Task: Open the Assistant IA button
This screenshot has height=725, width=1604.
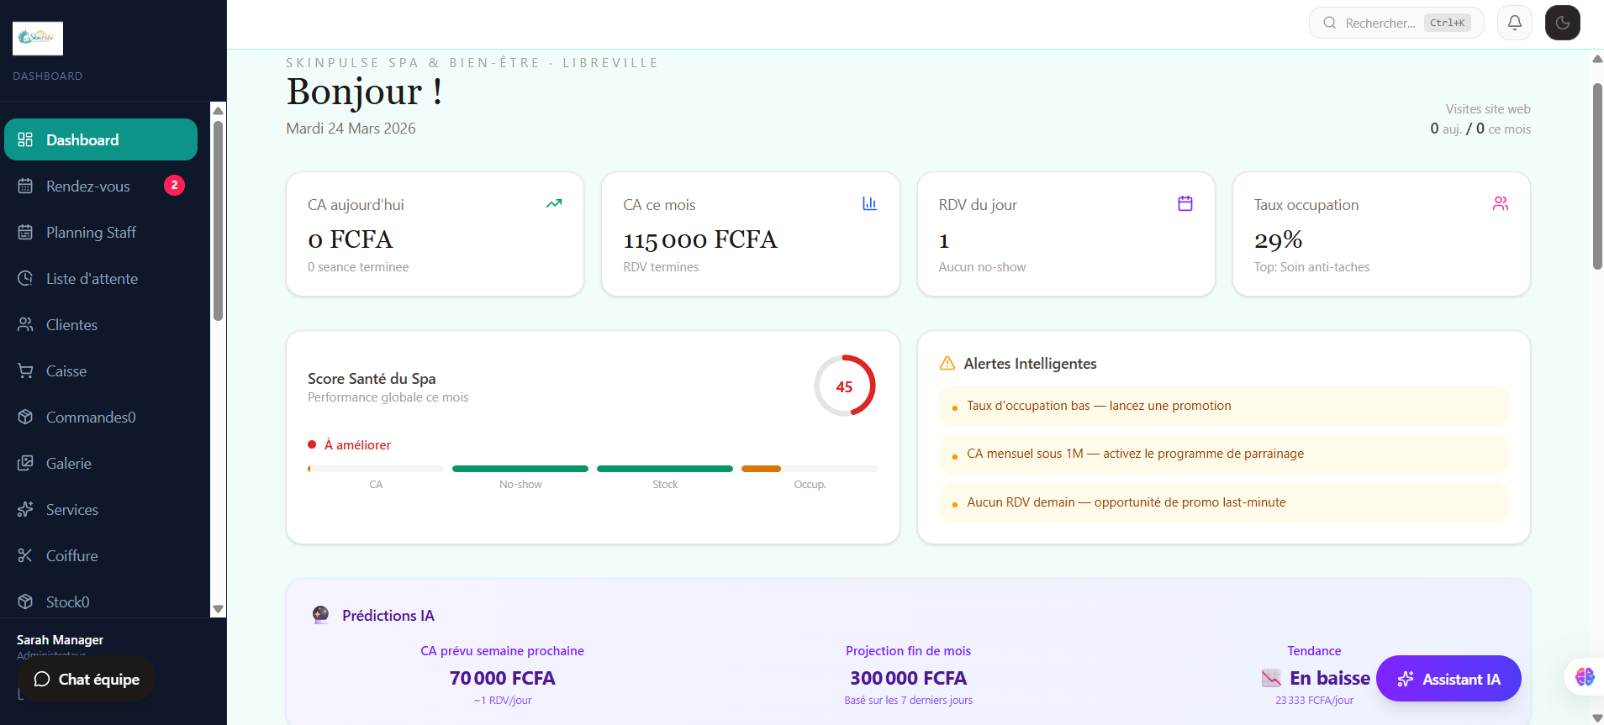Action: click(x=1448, y=679)
